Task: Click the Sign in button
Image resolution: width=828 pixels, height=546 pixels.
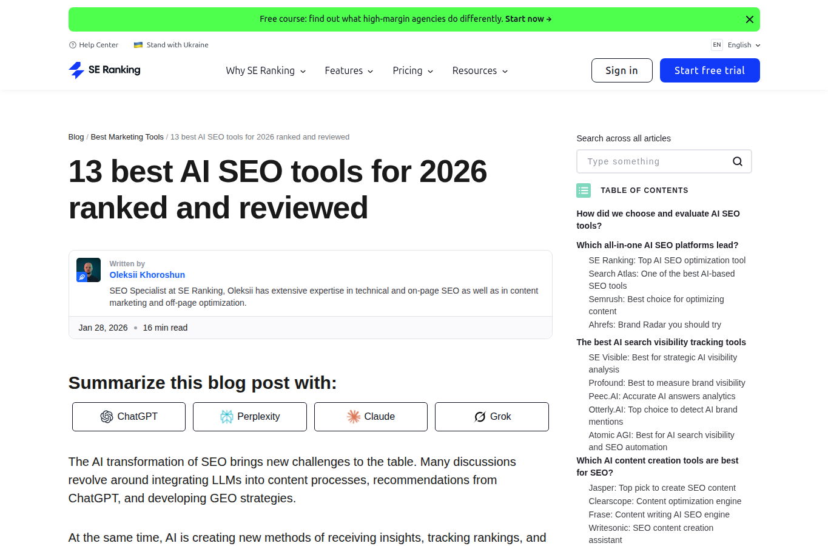Action: [622, 70]
